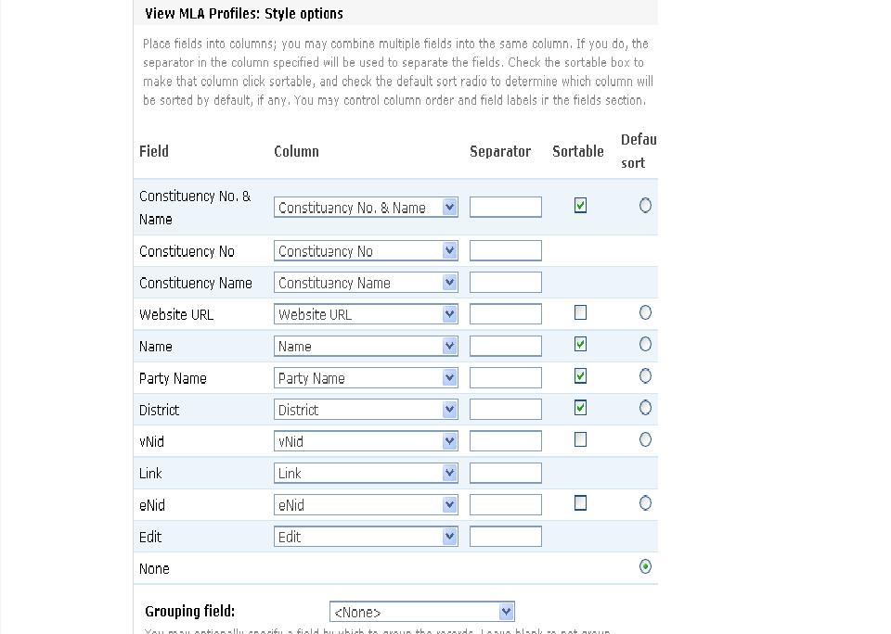This screenshot has height=634, width=891.
Task: Uncheck the Sortable box for Constituency No. & Name
Action: [579, 206]
